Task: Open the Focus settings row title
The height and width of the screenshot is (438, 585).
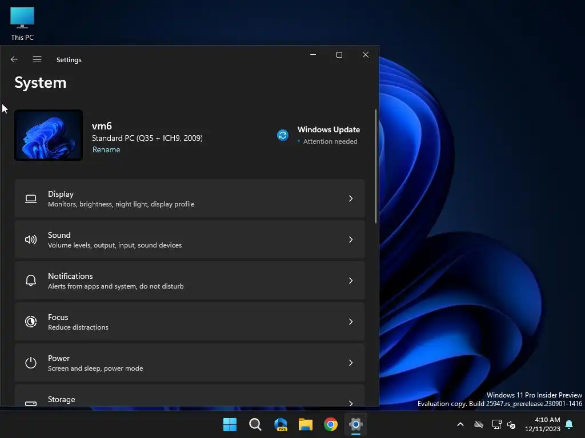Action: (58, 317)
